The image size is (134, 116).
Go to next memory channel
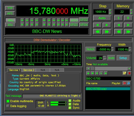128,25
